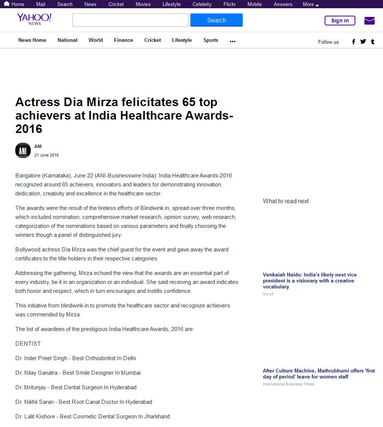The width and height of the screenshot is (383, 427).
Task: Click the Sign in button
Action: pos(340,21)
